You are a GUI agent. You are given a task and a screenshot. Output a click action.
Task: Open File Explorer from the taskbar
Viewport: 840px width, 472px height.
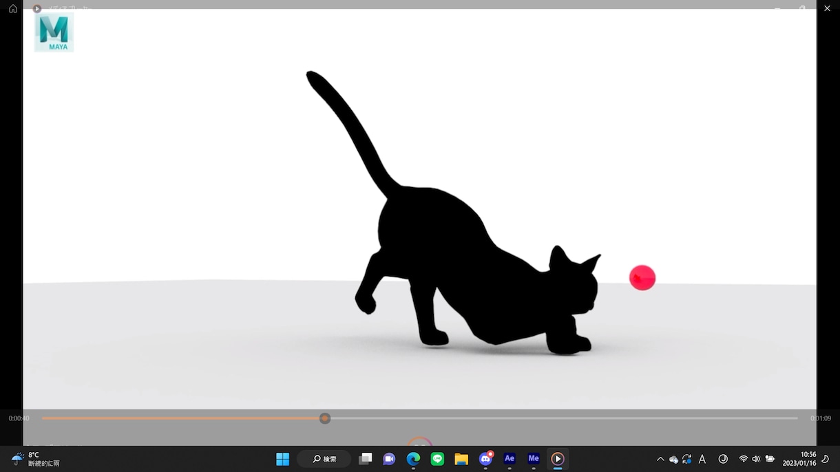point(461,459)
